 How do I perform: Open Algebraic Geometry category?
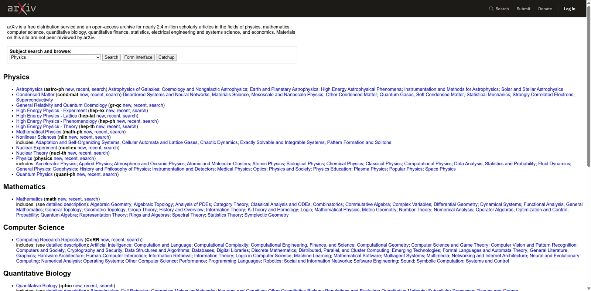tap(111, 204)
